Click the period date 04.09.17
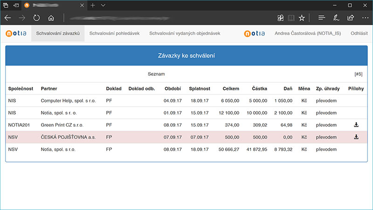 (173, 101)
